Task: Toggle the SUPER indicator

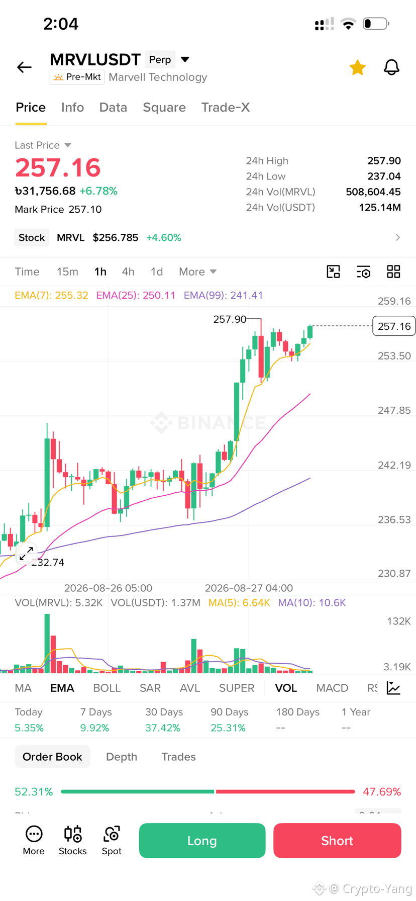Action: (237, 688)
